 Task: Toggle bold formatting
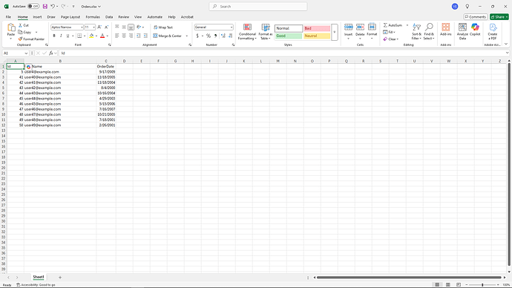tap(54, 36)
